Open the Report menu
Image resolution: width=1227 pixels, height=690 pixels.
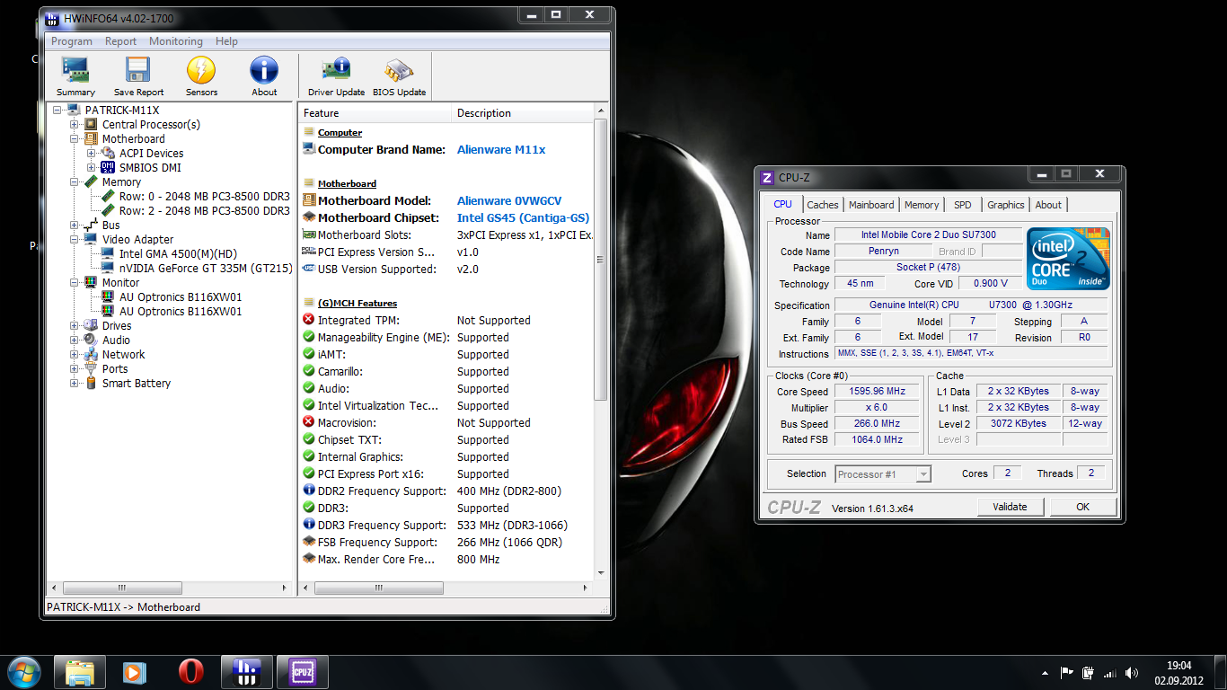pos(120,41)
